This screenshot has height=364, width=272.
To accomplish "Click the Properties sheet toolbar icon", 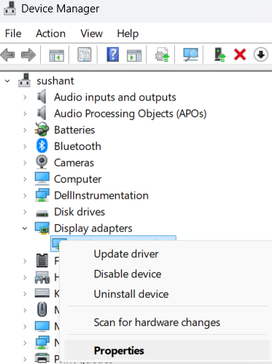I will click(x=85, y=55).
